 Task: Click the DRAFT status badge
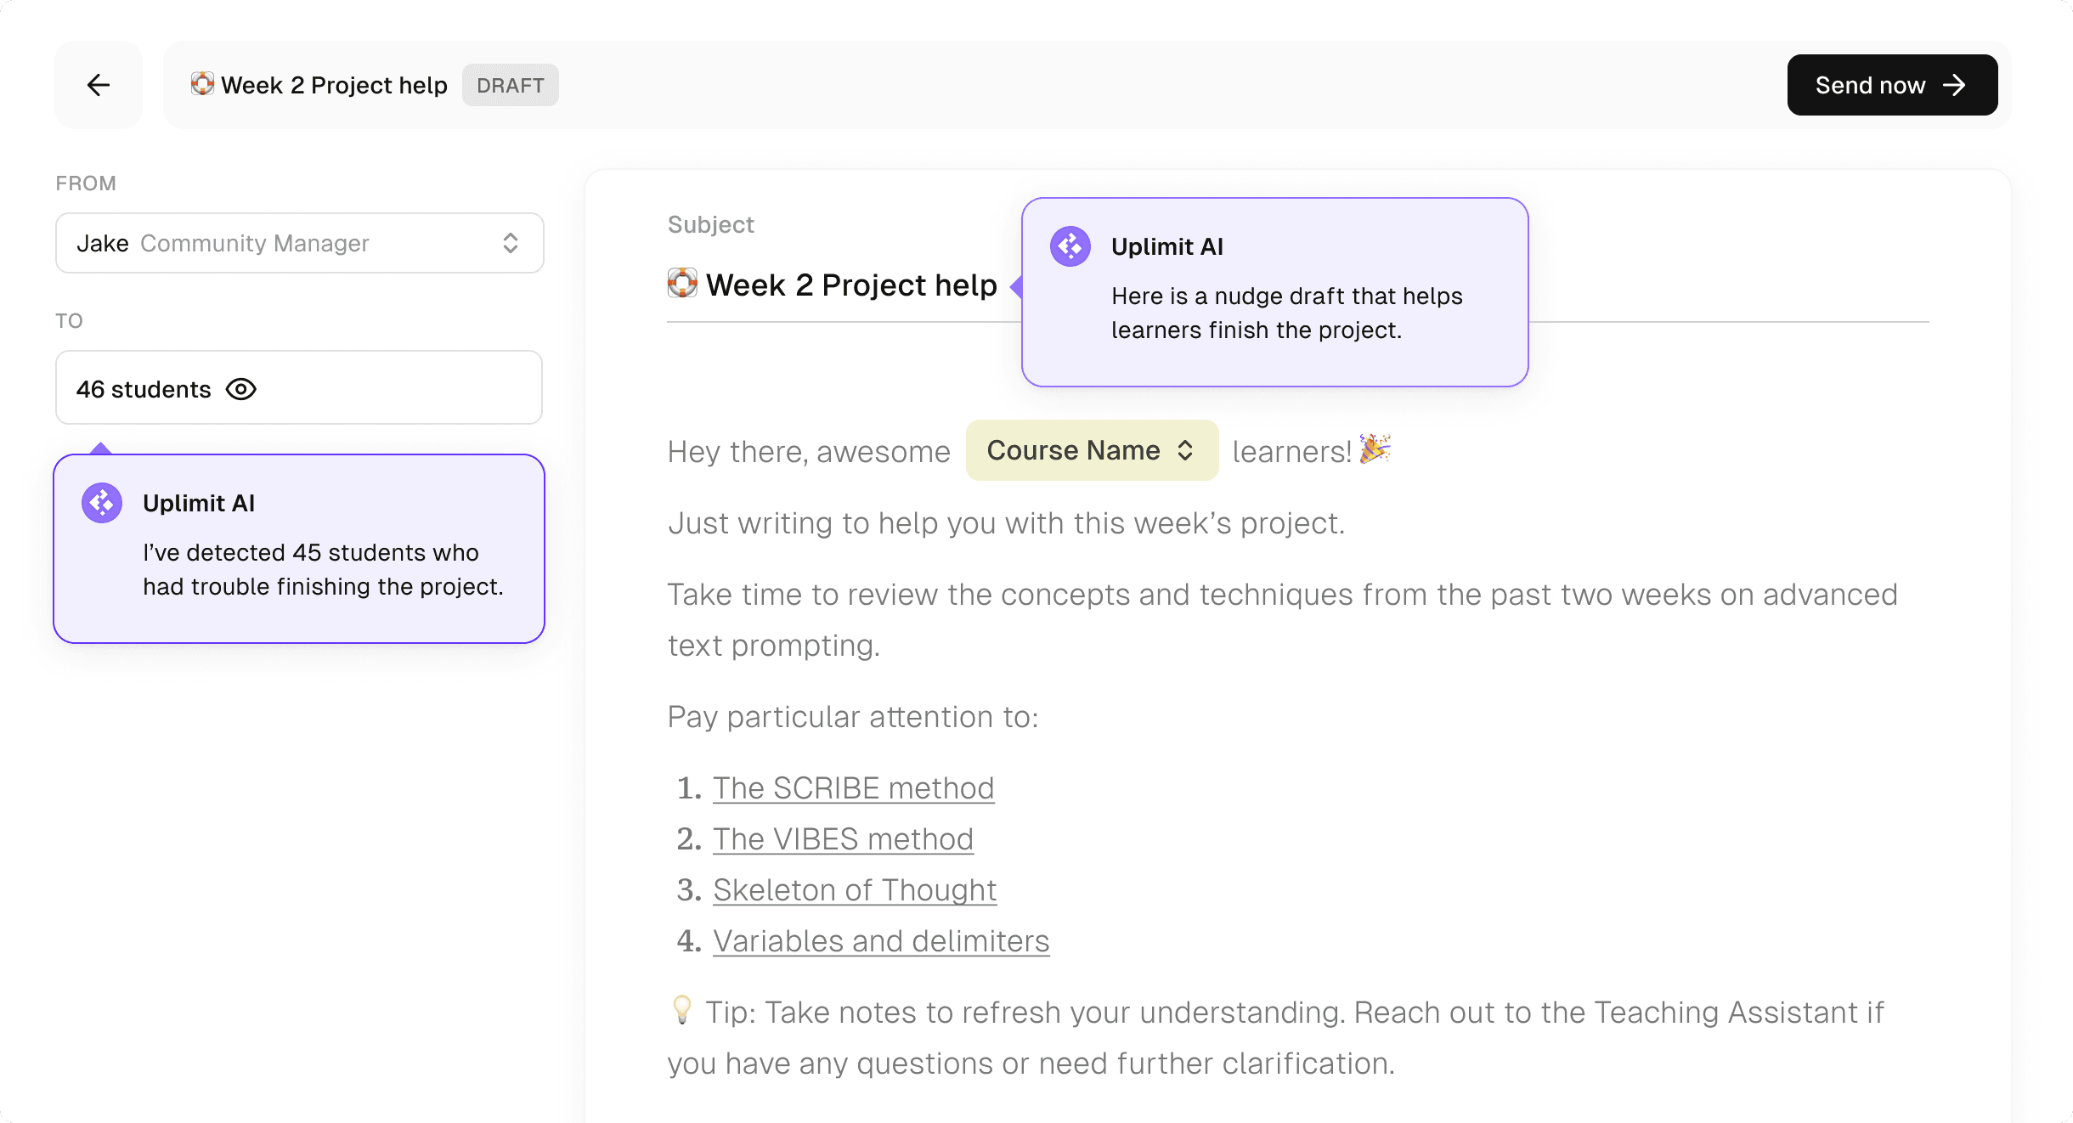coord(510,85)
